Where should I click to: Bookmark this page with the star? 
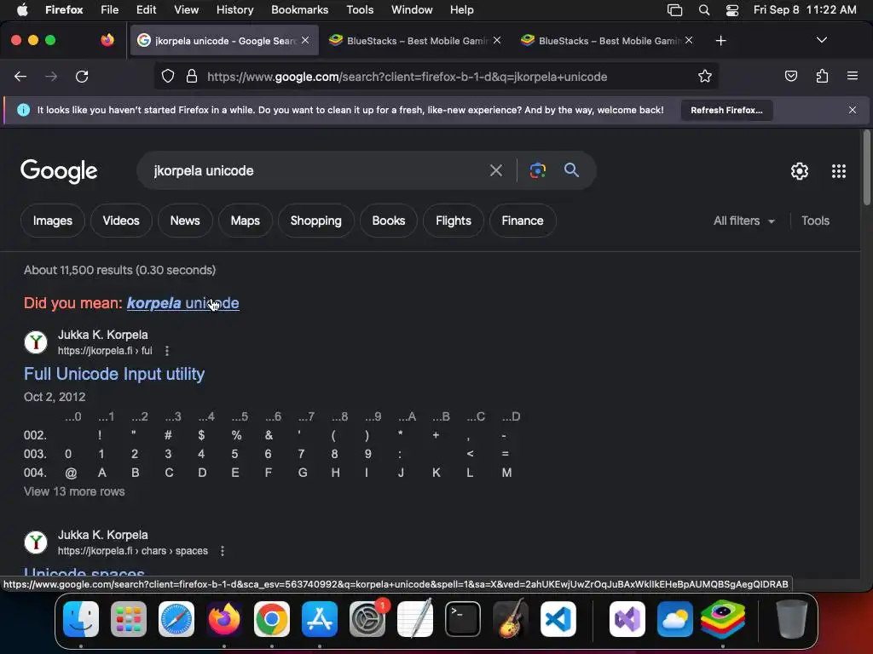705,77
